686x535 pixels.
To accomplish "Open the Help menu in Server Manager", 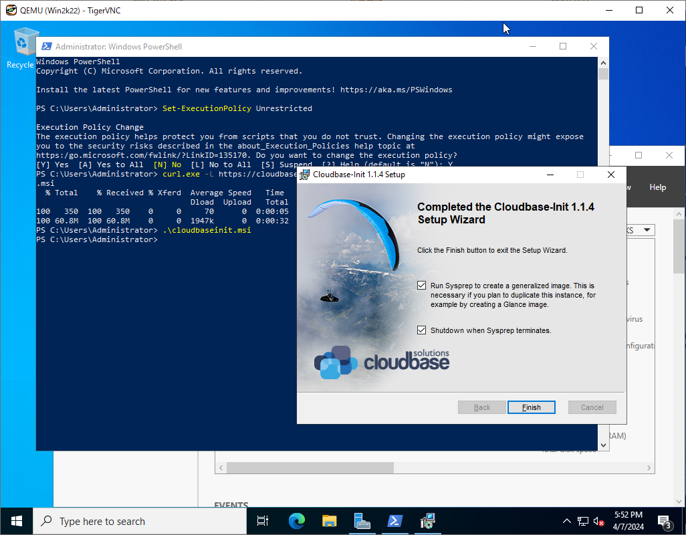I will click(x=657, y=187).
